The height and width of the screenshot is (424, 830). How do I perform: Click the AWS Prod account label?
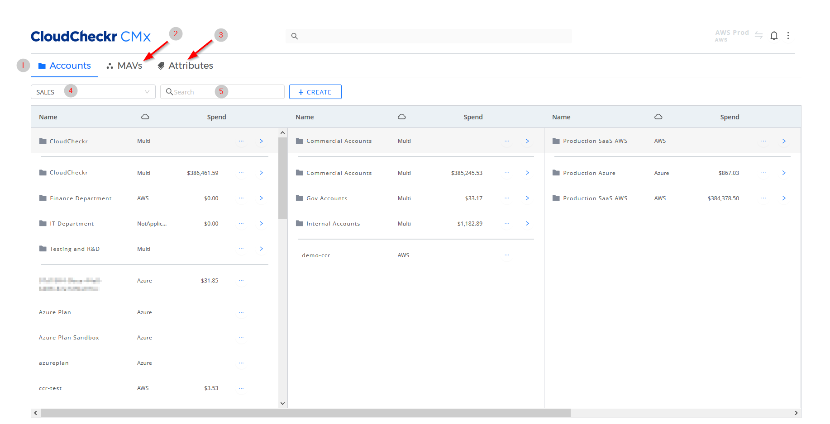(x=732, y=36)
